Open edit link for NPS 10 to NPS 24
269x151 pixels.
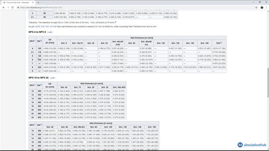pos(53,78)
